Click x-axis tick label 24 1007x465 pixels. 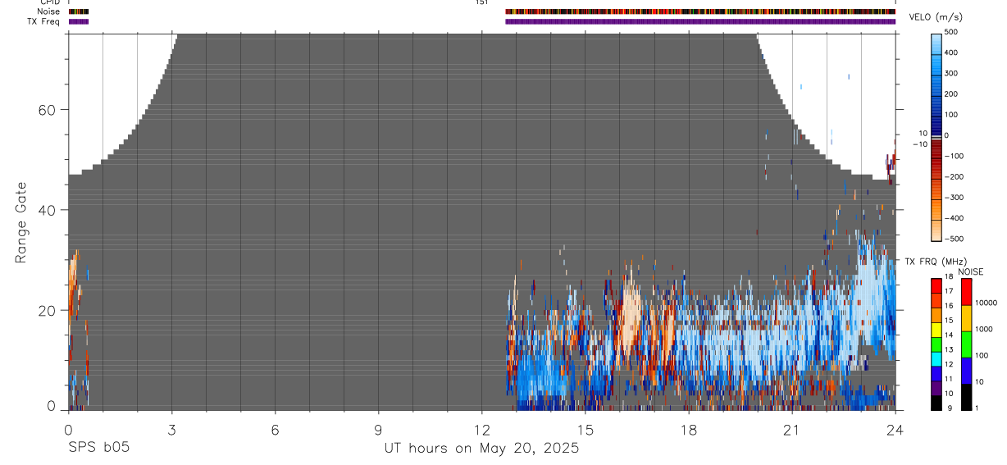point(895,429)
